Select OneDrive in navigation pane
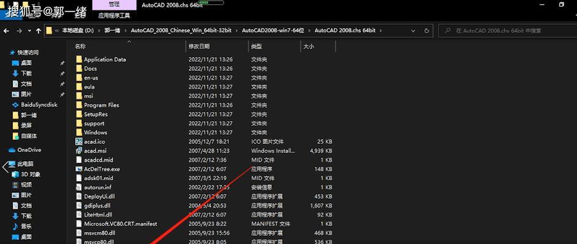This screenshot has width=577, height=244. 29,150
